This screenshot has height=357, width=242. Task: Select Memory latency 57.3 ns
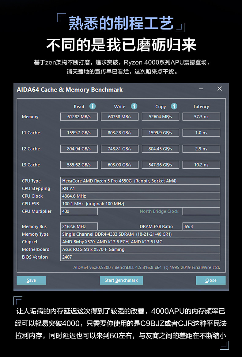pyautogui.click(x=201, y=116)
